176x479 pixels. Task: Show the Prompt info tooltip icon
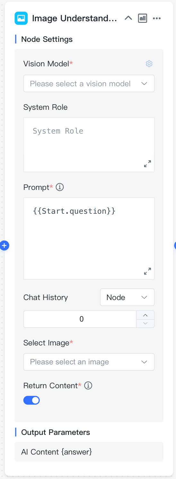60,187
